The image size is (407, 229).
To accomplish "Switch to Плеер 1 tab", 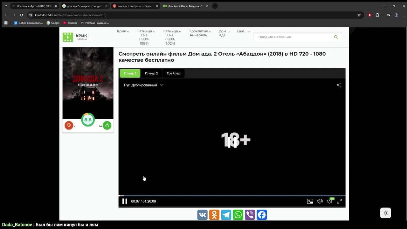I will pyautogui.click(x=130, y=73).
